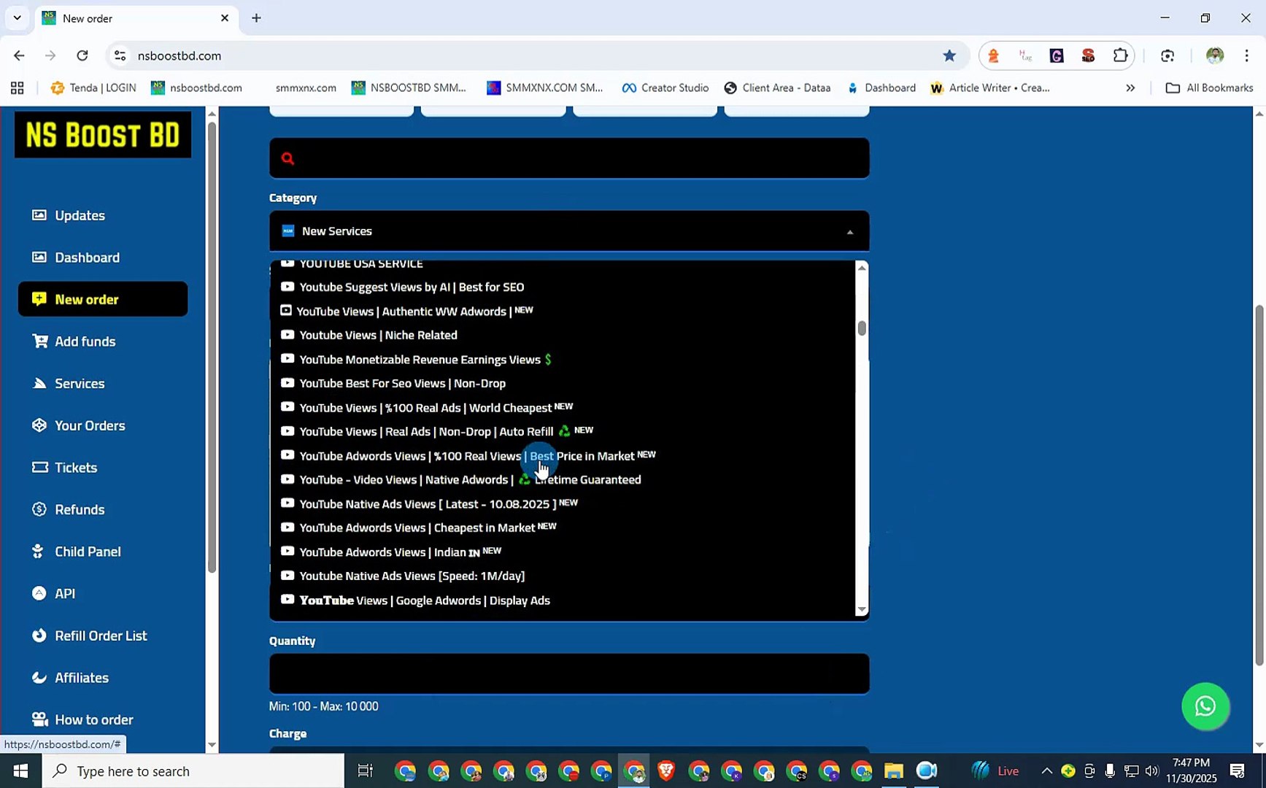Show more hidden bookmarks chevron
This screenshot has height=788, width=1266.
(x=1130, y=88)
